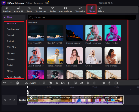Toggle track lock grid icon
Image resolution: width=139 pixels, height=112 pixels.
[6, 100]
